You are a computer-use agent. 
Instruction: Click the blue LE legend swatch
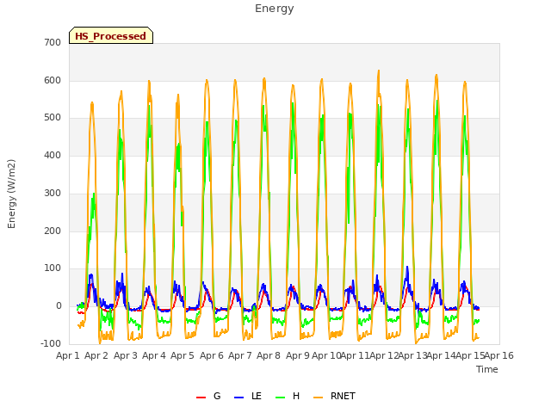point(238,398)
